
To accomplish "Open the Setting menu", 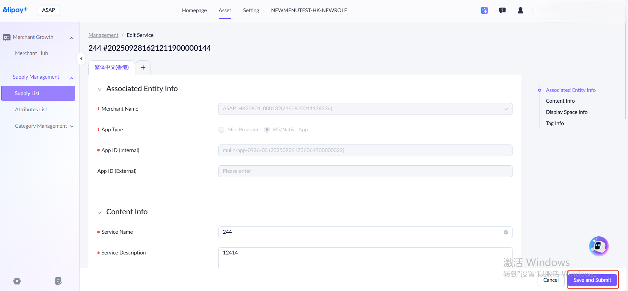I will point(251,11).
